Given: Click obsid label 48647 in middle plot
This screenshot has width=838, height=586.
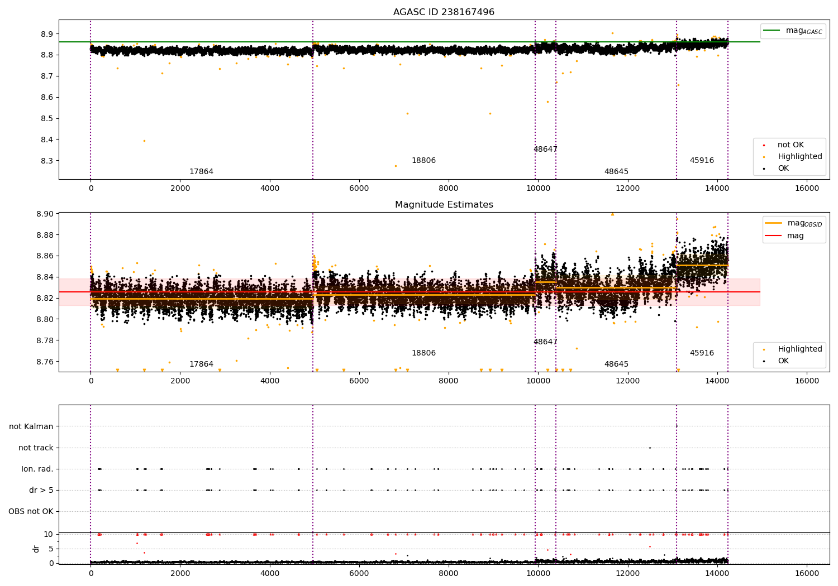Looking at the screenshot, I should pyautogui.click(x=545, y=342).
